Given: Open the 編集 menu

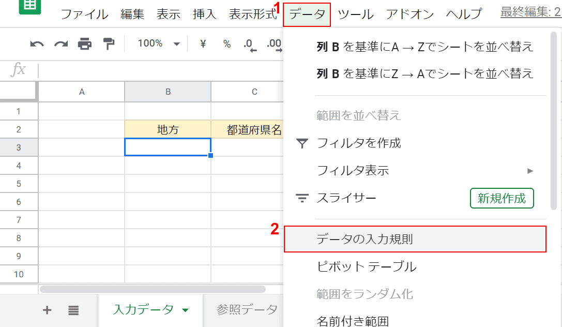Looking at the screenshot, I should (x=132, y=14).
